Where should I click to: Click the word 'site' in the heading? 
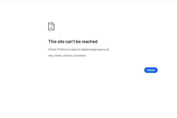[61, 42]
